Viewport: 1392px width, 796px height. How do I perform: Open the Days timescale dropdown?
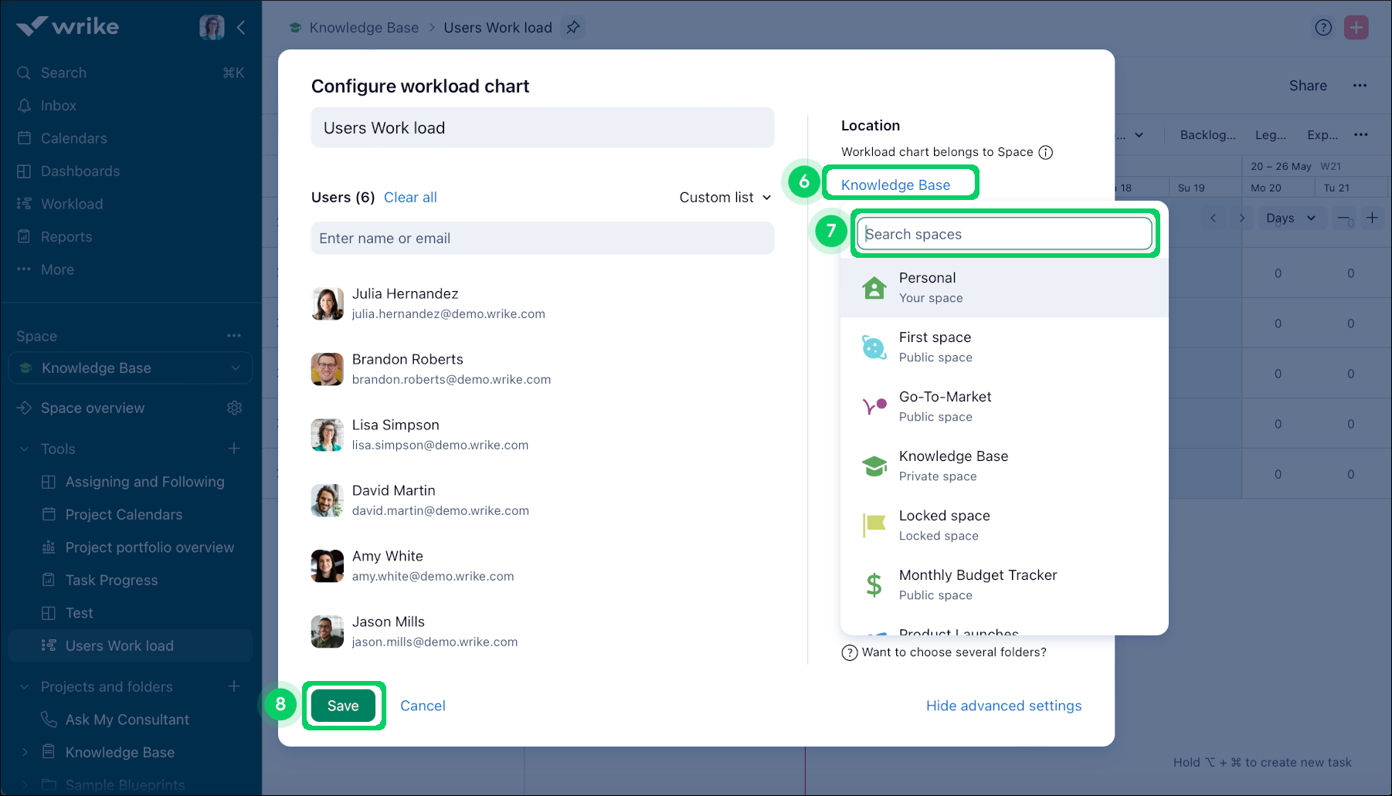coord(1289,218)
